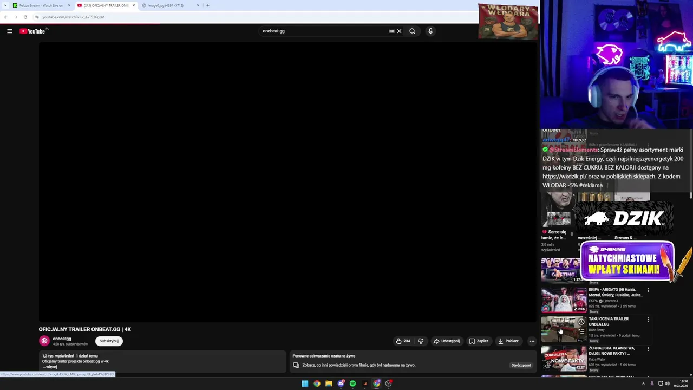Image resolution: width=693 pixels, height=390 pixels.
Task: Click the browser forward arrow
Action: tap(15, 17)
